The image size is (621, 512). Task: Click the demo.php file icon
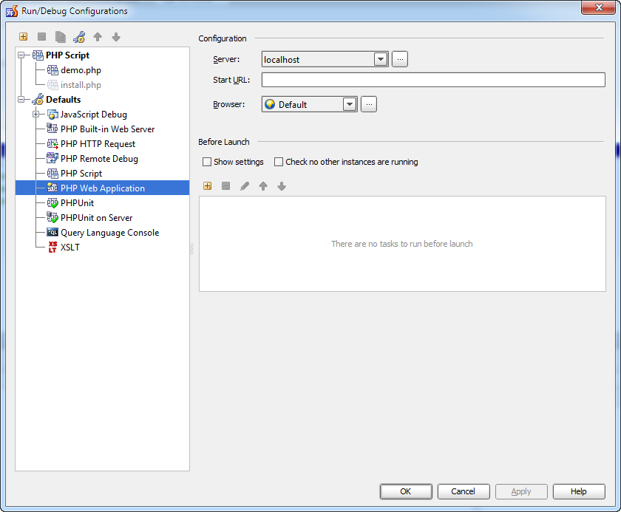coord(52,70)
